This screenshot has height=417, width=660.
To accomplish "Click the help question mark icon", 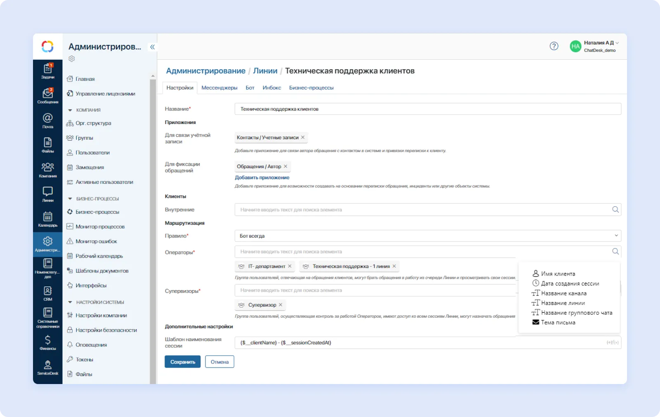I will pos(554,46).
